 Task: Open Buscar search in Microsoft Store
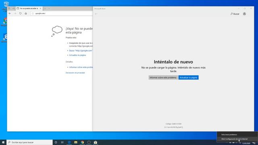(235, 14)
